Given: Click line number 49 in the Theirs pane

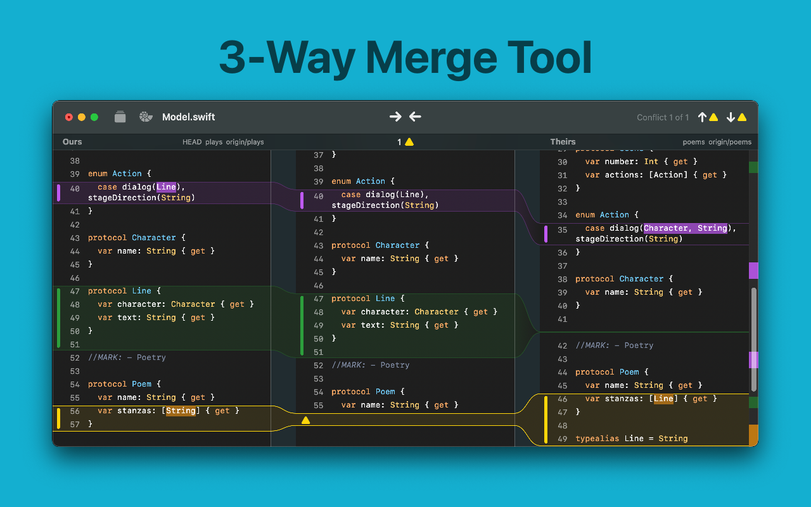Looking at the screenshot, I should coord(562,439).
